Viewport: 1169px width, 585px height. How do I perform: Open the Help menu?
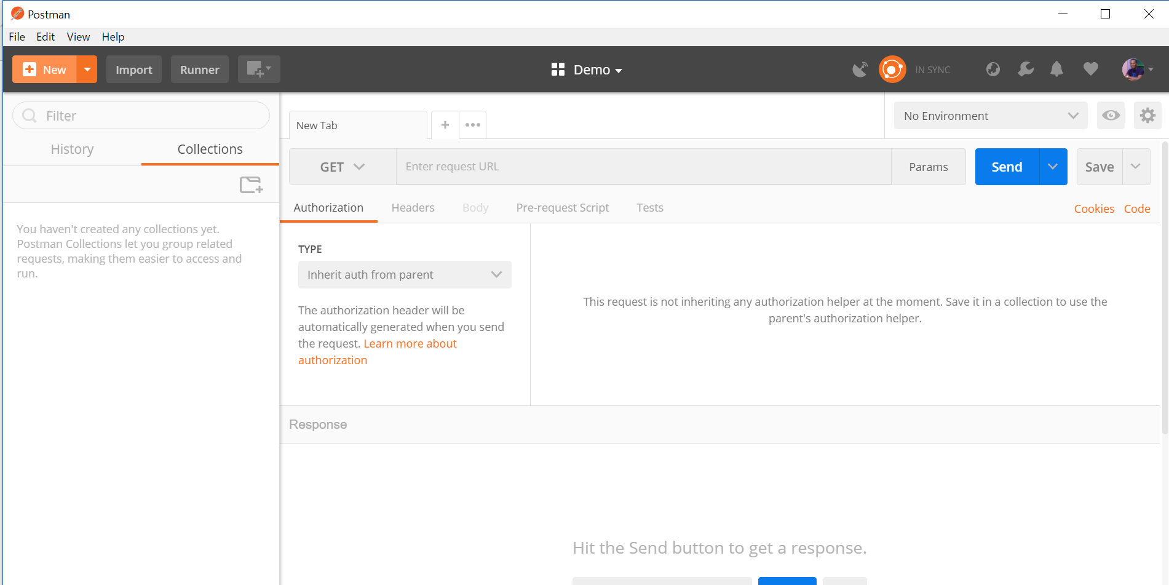113,37
